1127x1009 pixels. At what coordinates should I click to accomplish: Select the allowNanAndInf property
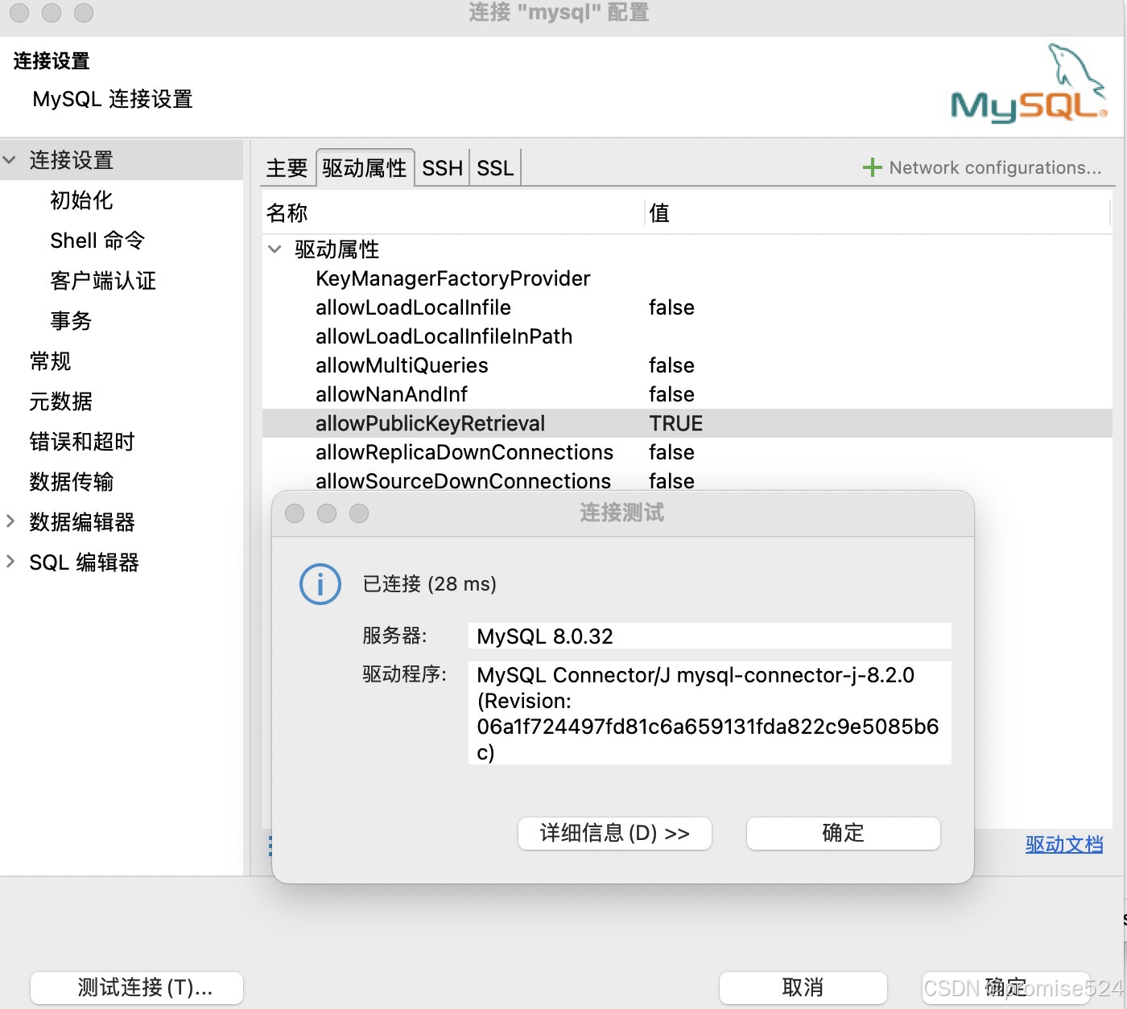(x=391, y=394)
